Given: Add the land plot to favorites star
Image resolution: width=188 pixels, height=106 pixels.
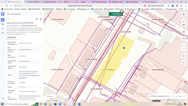Looking at the screenshot, I should tap(37, 19).
